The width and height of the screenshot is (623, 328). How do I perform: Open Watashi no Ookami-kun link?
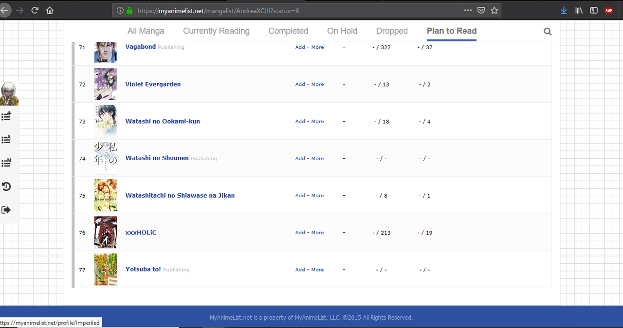coord(163,121)
